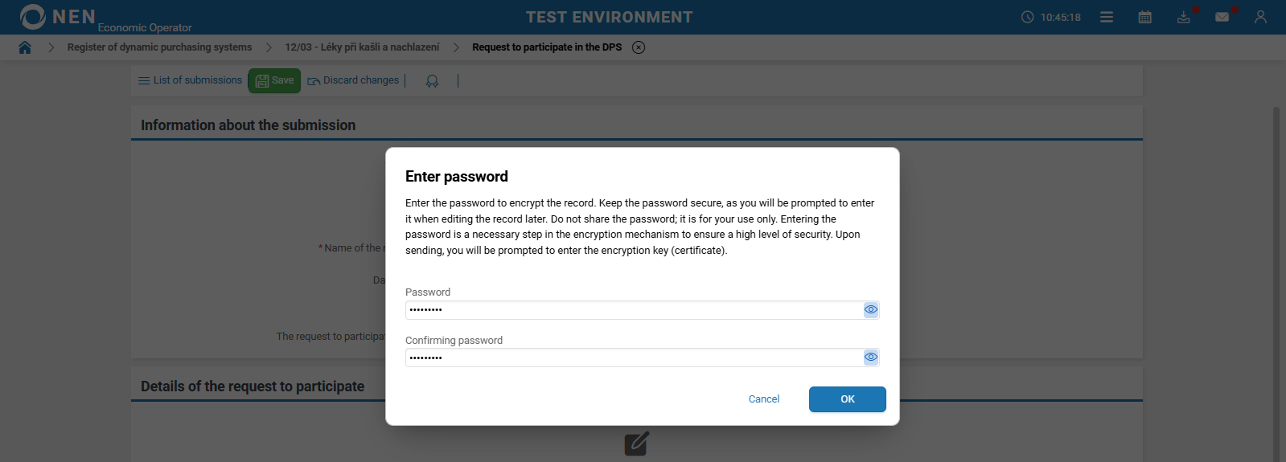Click Discard changes in toolbar
This screenshot has width=1286, height=462.
[353, 80]
